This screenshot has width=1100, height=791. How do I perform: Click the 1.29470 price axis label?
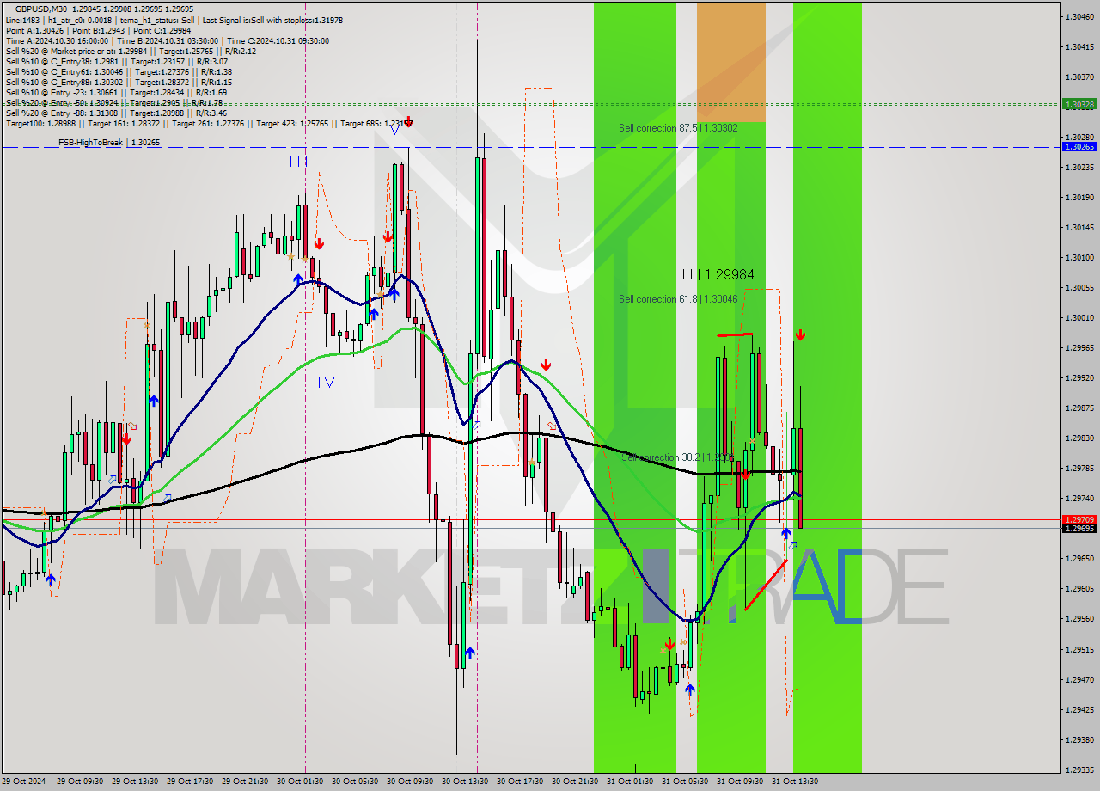[x=1079, y=679]
